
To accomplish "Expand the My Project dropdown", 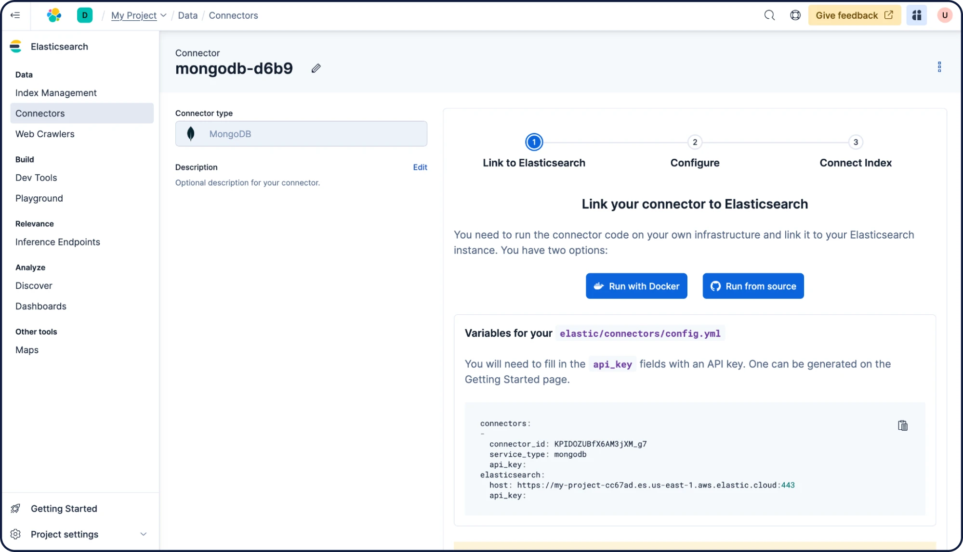I will click(x=139, y=15).
